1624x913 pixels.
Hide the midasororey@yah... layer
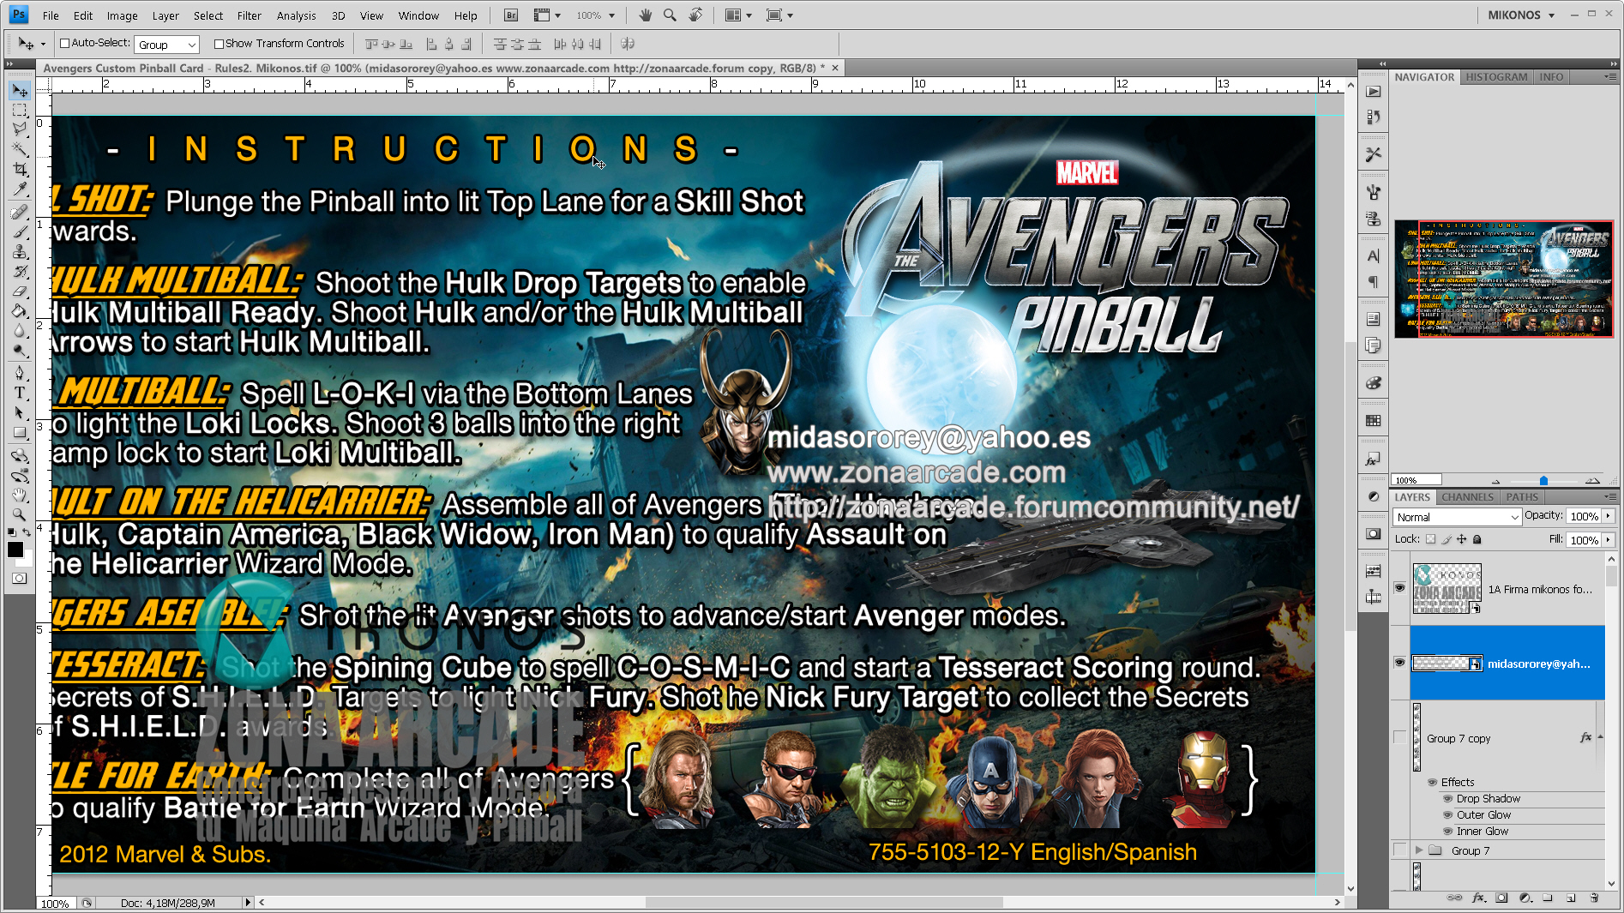pyautogui.click(x=1399, y=663)
